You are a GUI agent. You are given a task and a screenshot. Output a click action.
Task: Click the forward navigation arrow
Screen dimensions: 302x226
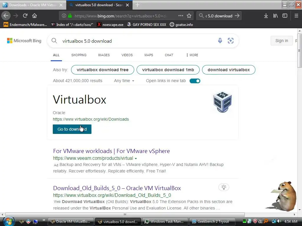(x=16, y=16)
